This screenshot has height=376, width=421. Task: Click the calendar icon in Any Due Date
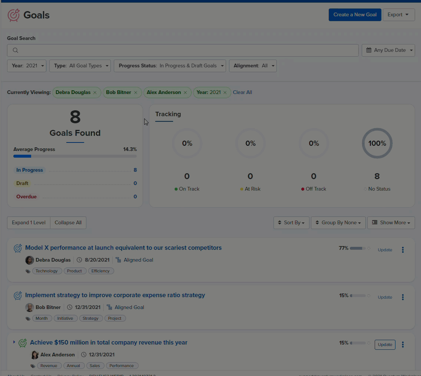(369, 50)
